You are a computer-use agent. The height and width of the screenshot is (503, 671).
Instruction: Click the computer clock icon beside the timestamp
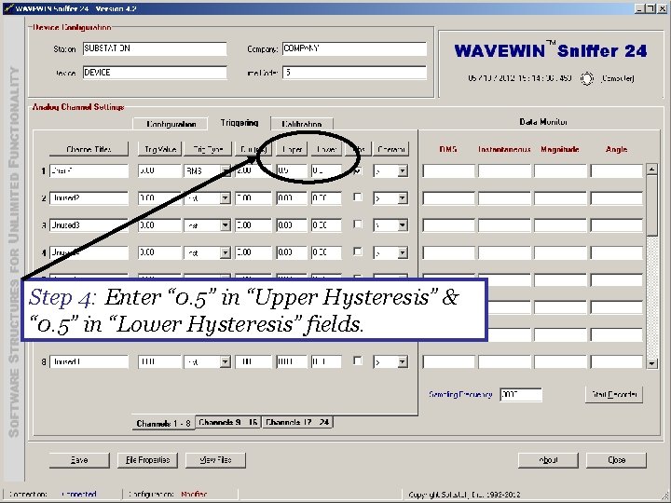tap(587, 78)
